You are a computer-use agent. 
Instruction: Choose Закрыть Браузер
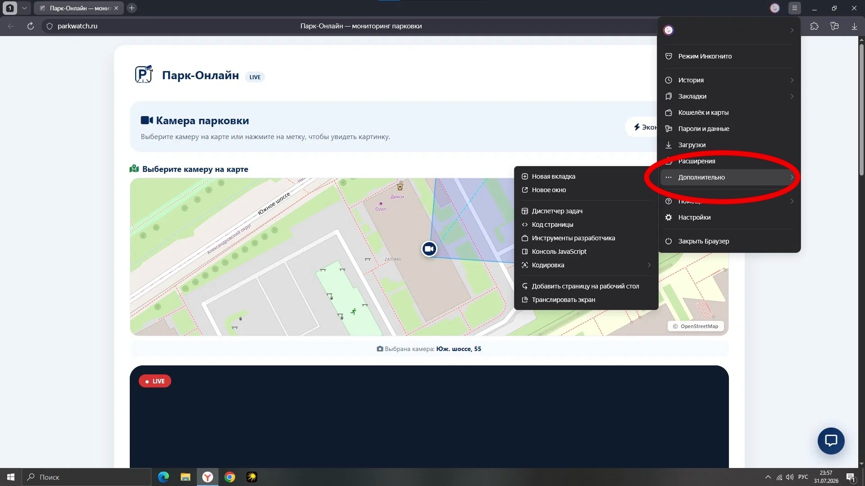coord(728,241)
